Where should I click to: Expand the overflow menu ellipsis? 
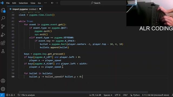[45, 3]
